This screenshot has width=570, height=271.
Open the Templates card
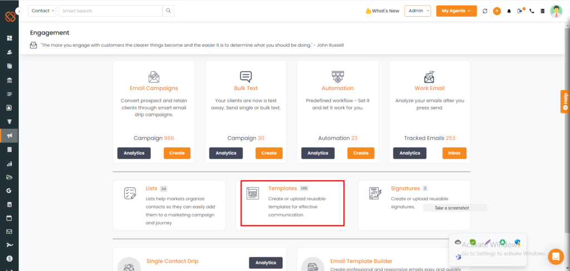(292, 205)
